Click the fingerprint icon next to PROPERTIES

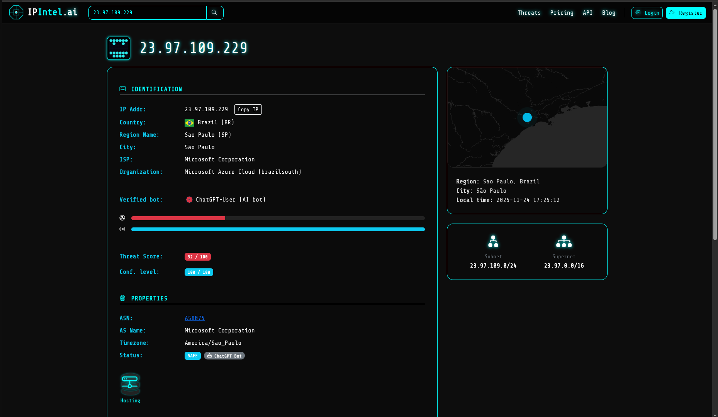click(x=122, y=298)
